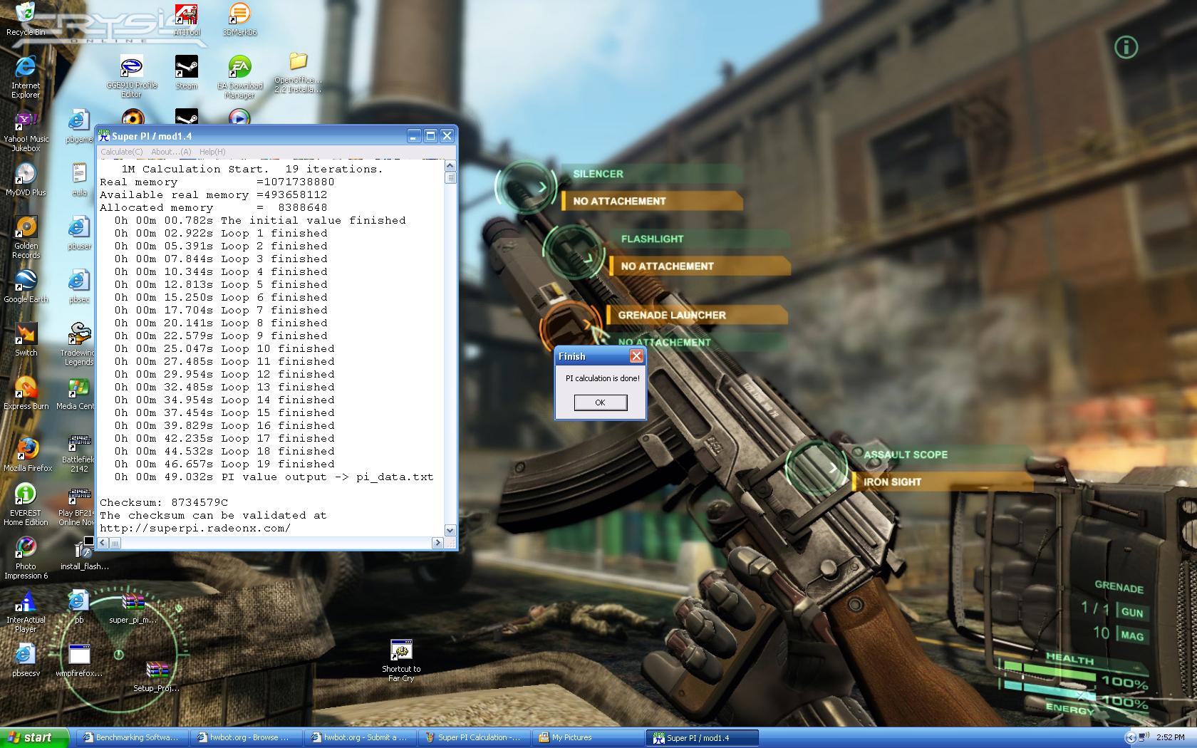1197x748 pixels.
Task: Switch to My Pictures taskbar window
Action: tap(588, 737)
